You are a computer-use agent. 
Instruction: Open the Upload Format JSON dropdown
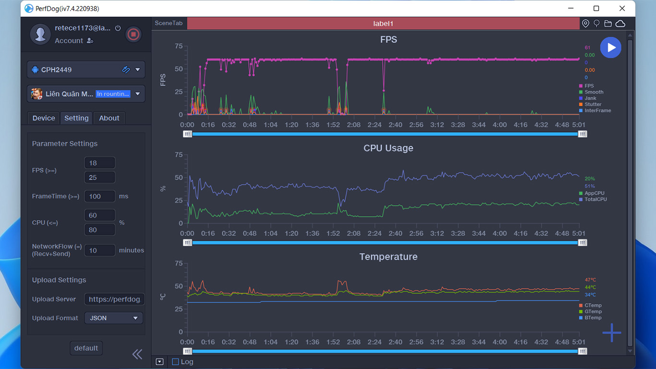113,318
